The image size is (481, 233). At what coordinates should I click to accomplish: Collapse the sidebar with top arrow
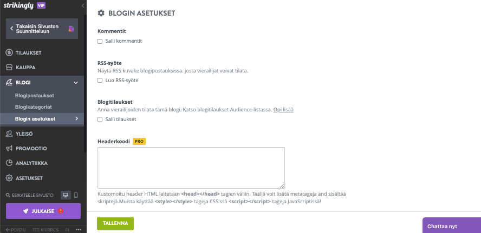point(83,5)
